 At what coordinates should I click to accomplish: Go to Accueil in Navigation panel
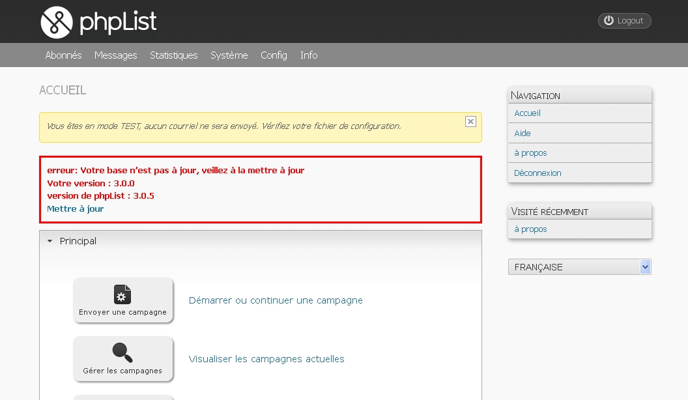click(527, 113)
